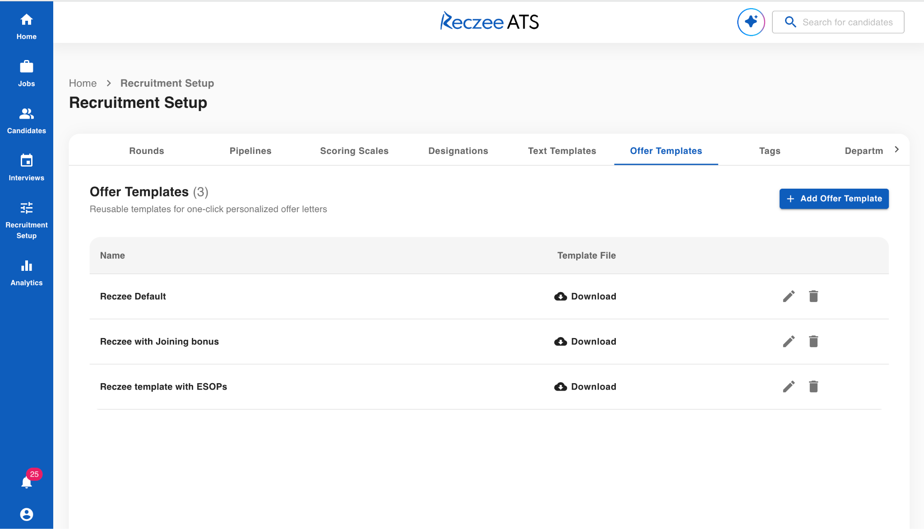Select 'Reczee with Joining bonus' name cell

click(159, 341)
